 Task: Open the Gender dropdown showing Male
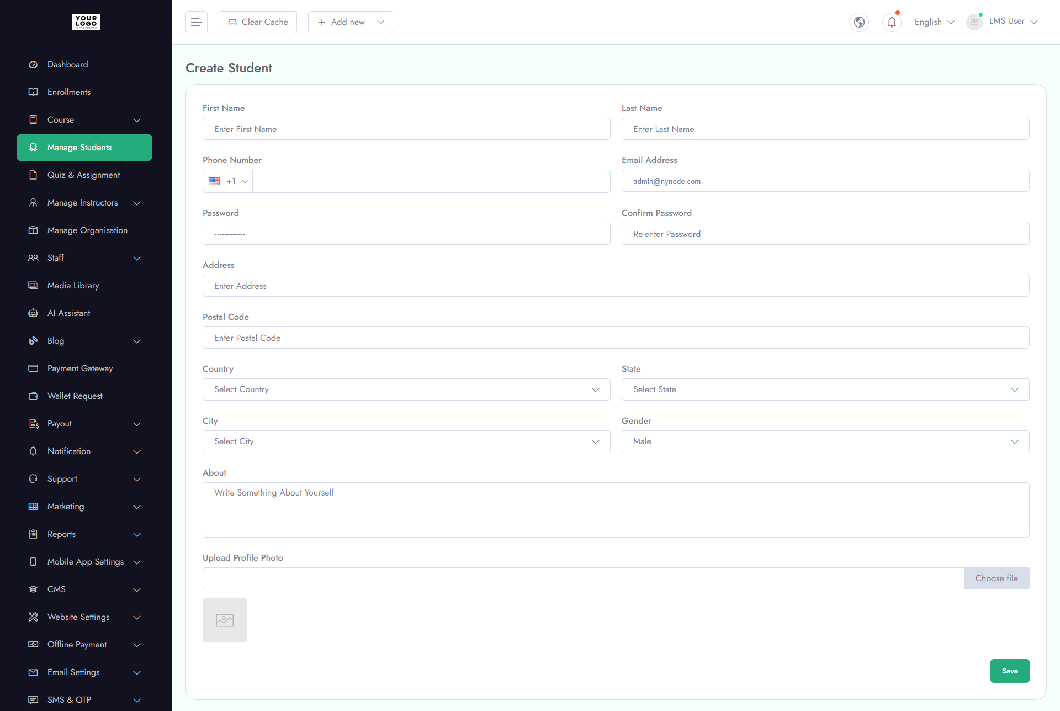pyautogui.click(x=825, y=441)
